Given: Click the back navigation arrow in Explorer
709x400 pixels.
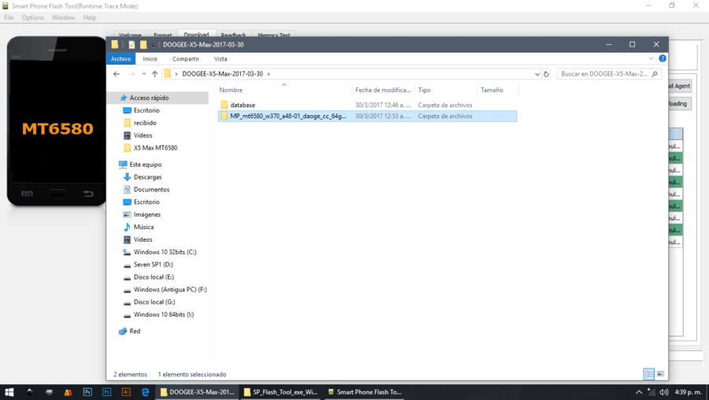Looking at the screenshot, I should [x=117, y=74].
